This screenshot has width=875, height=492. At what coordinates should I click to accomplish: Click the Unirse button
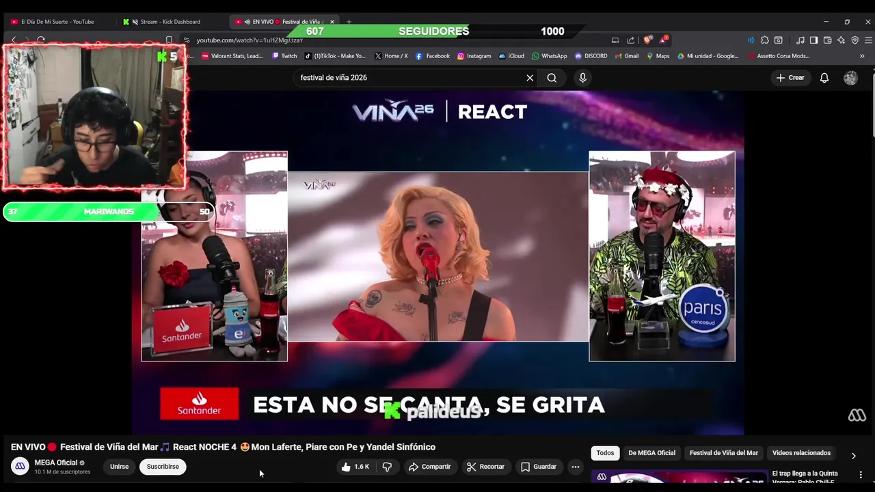[x=119, y=467]
